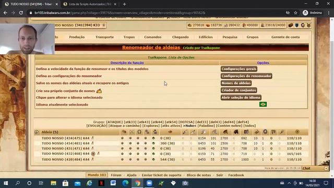This screenshot has height=188, width=334.
Task: Switch to the Pesquisa tab
Action: click(230, 37)
